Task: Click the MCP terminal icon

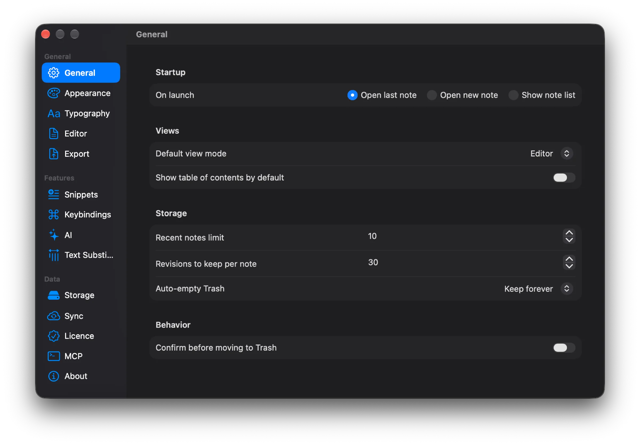Action: coord(54,356)
